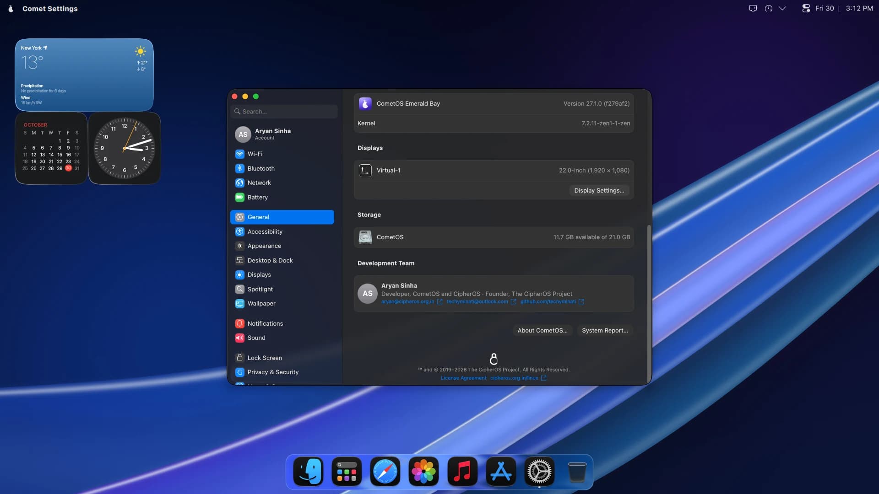Open Launchpad app grid in dock
This screenshot has width=879, height=494.
point(347,472)
